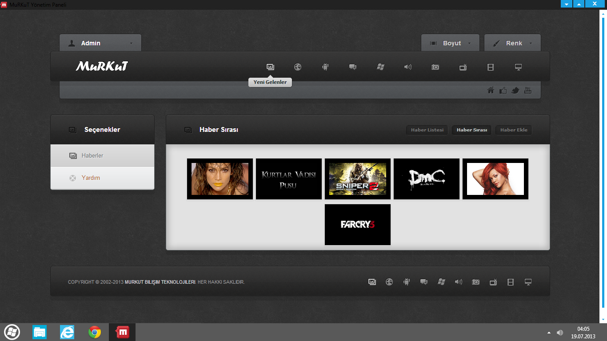The image size is (607, 341).
Task: Select the Far Cry 3 thumbnail
Action: [x=358, y=225]
